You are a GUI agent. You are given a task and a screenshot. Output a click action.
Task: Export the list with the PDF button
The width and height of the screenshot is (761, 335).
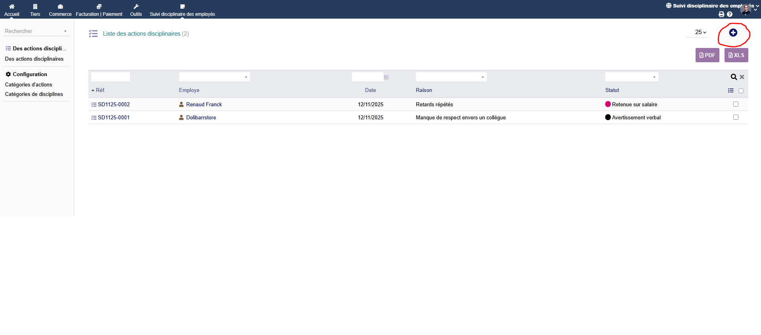coord(707,55)
